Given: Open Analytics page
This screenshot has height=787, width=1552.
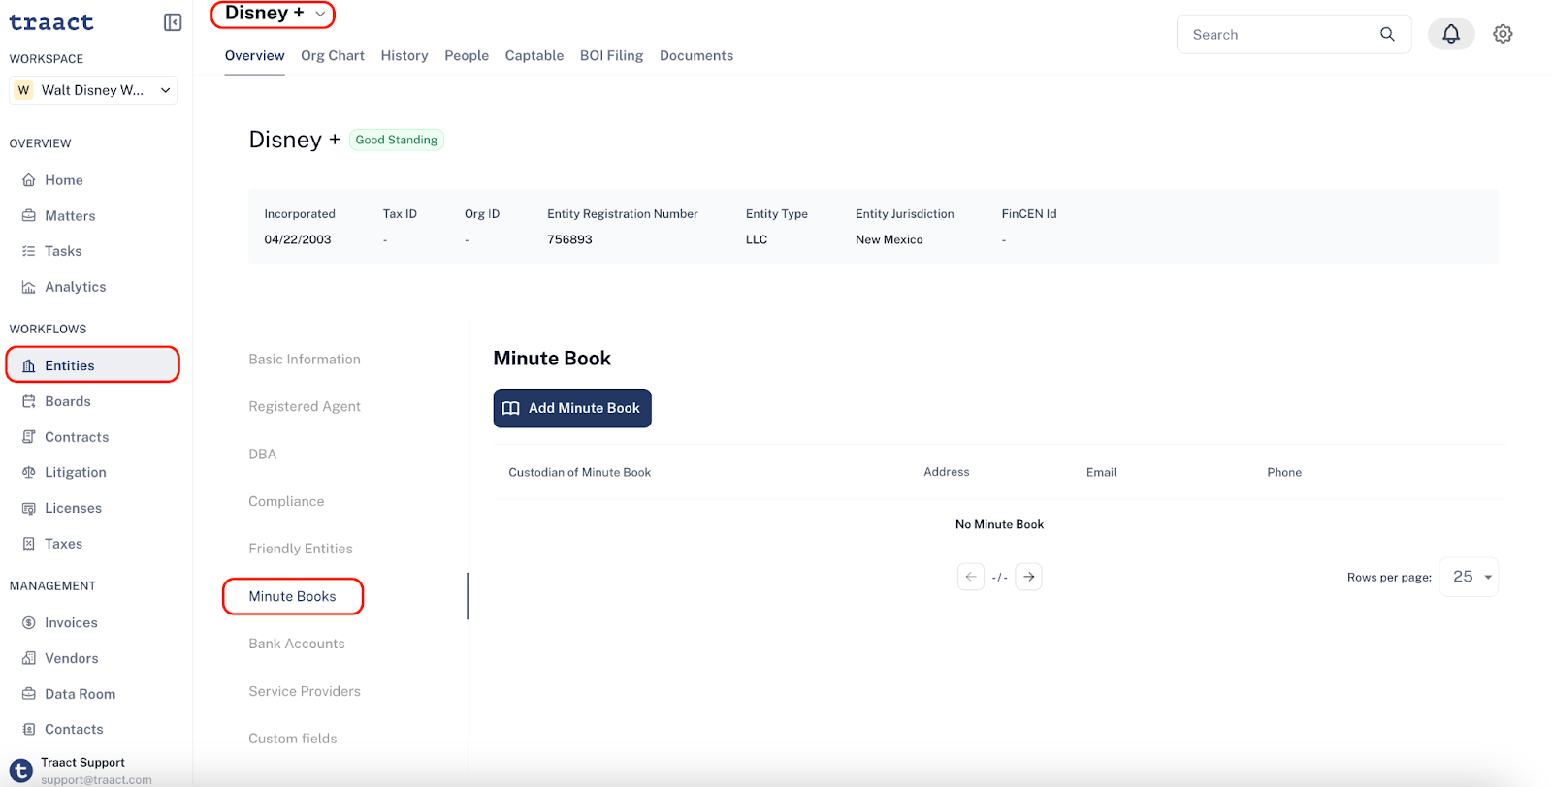Looking at the screenshot, I should [76, 287].
